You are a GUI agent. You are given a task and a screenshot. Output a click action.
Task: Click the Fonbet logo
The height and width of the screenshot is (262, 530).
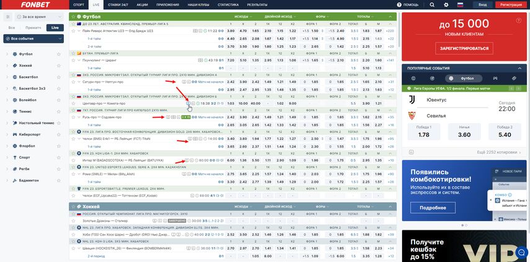click(35, 5)
